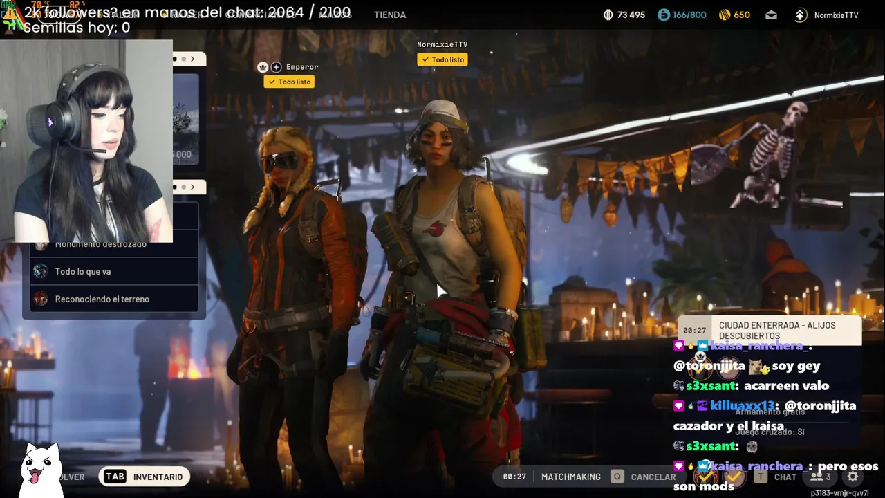Toggle Emperor's 'Todo listo' ready badge
Viewport: 885px width, 498px height.
click(x=289, y=82)
